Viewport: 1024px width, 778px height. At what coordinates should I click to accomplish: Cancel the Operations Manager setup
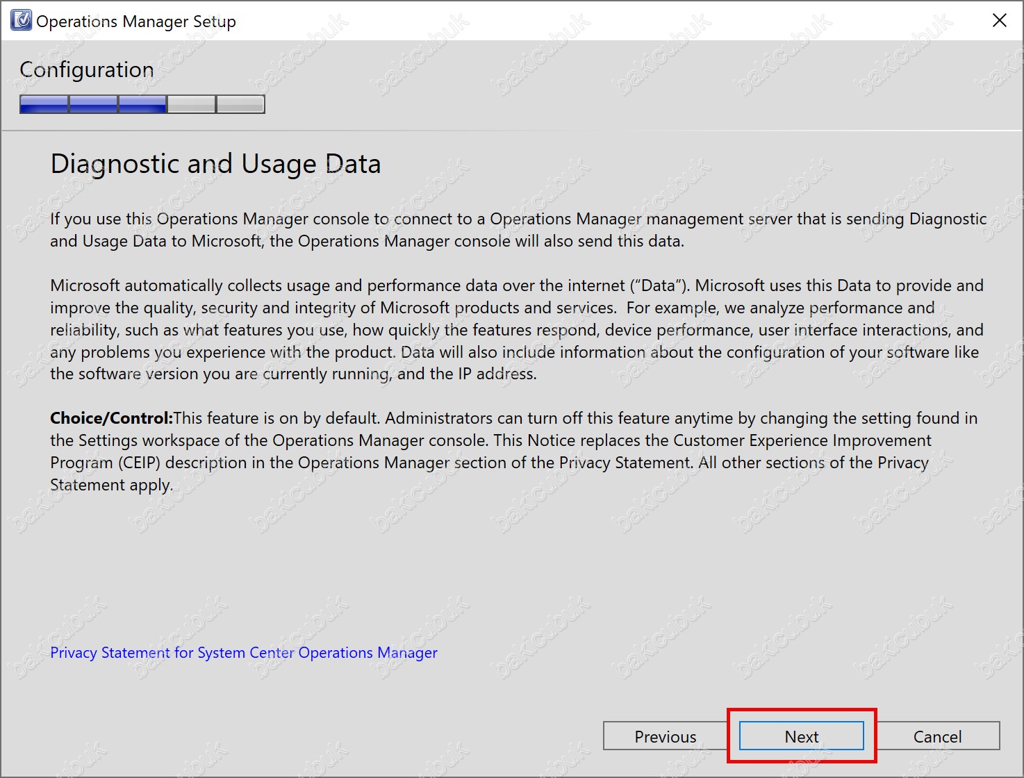937,736
